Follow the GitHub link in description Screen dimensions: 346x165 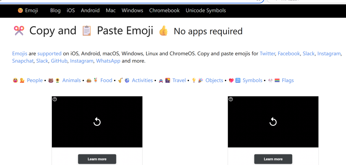(x=59, y=61)
